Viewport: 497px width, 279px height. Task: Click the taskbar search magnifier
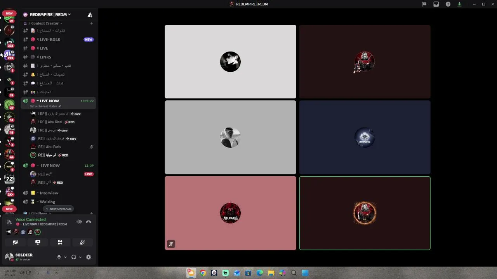(294, 273)
